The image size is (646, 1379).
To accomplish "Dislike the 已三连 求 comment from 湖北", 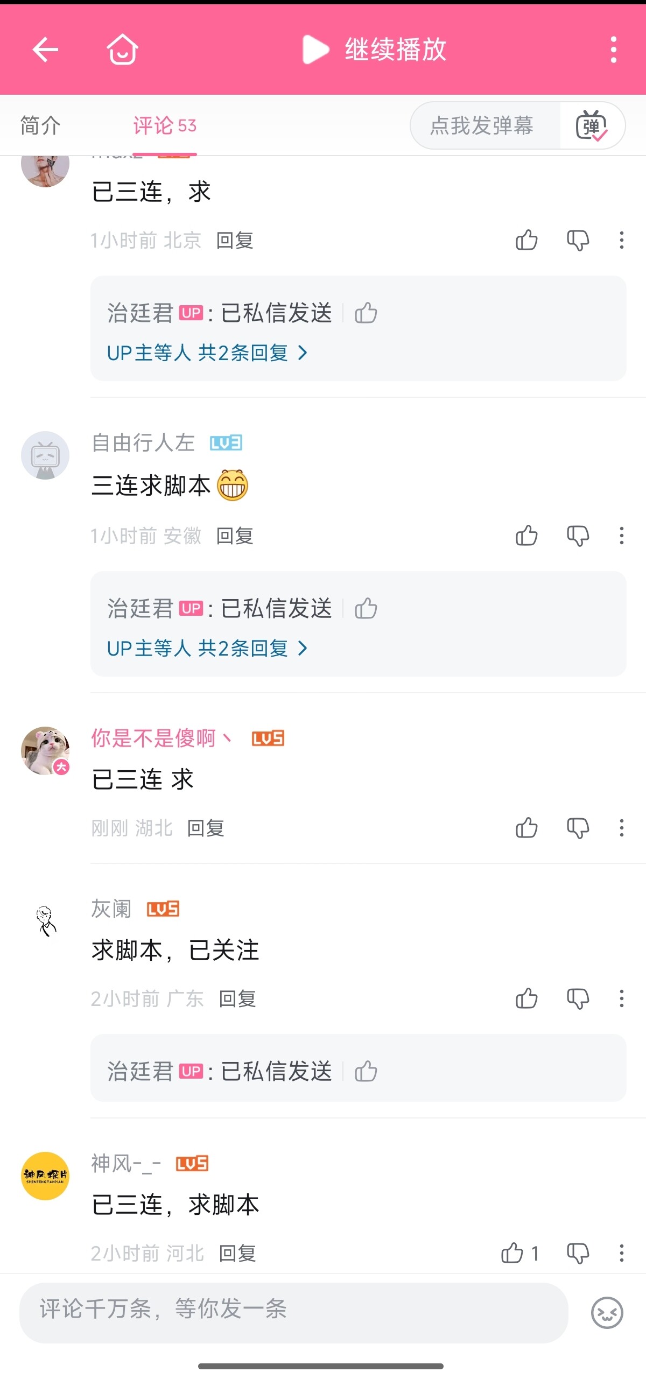I will tap(578, 828).
